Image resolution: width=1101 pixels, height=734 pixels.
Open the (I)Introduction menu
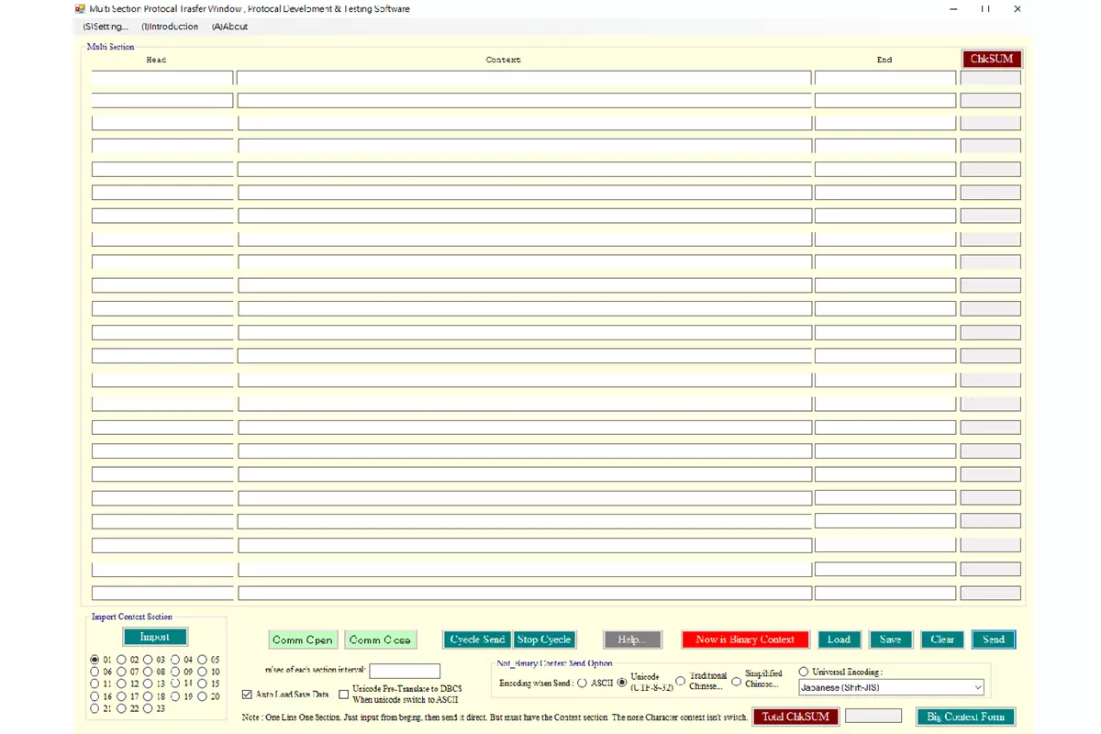pyautogui.click(x=170, y=27)
